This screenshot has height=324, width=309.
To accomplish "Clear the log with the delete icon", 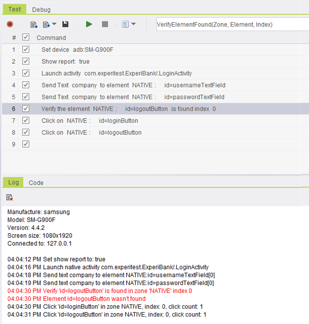I will (10, 197).
